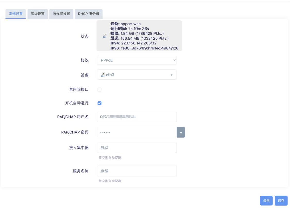Click the 服务名称 input field

137,171
